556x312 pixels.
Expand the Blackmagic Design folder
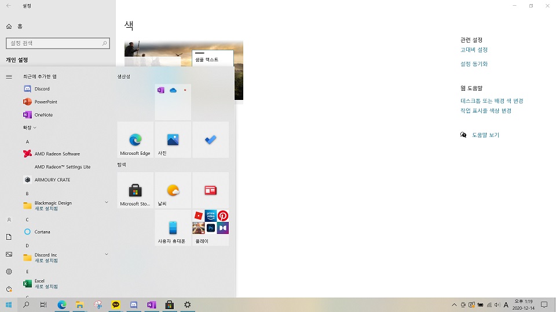(65, 206)
